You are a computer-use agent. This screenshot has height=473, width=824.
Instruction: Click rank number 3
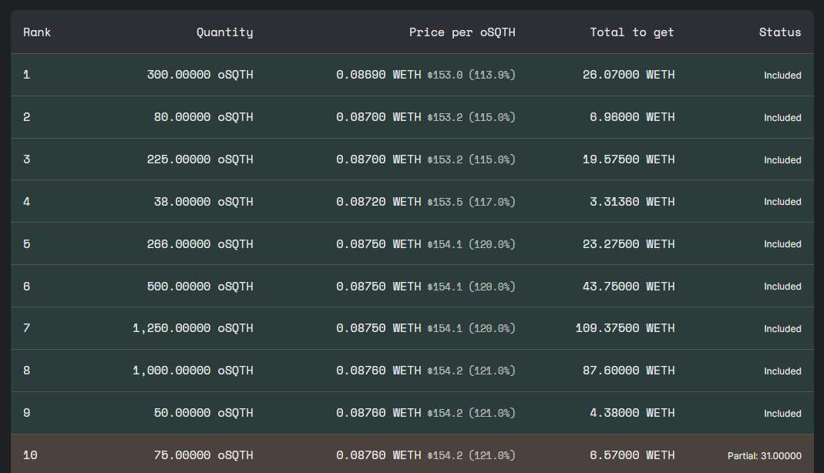pos(27,159)
